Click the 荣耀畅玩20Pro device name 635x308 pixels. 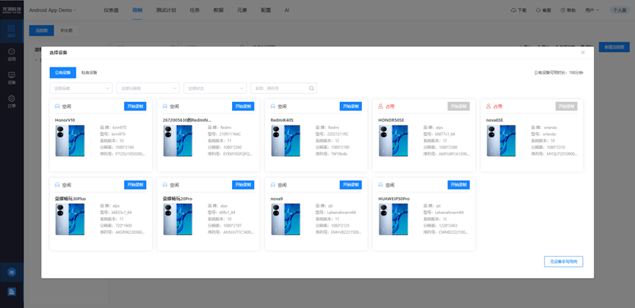(x=178, y=199)
